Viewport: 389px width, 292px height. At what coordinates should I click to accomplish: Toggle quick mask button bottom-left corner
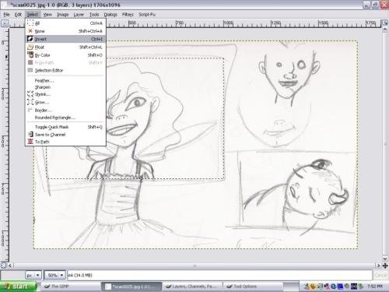[4, 266]
